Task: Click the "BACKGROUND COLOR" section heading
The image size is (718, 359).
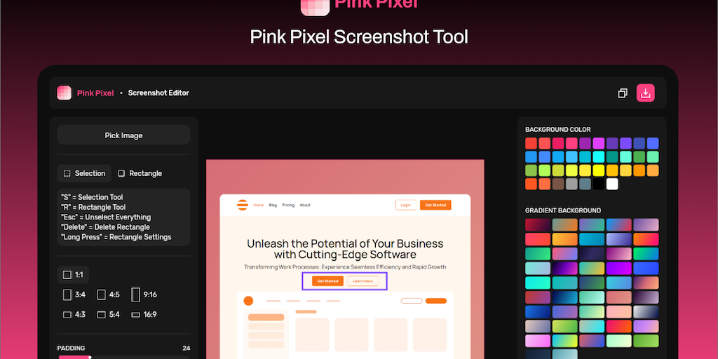Action: pyautogui.click(x=557, y=130)
